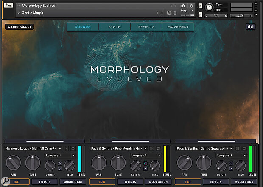263x187 pixels.
Task: Go to the previous snapshot beside Gentle Morph
Action: click(157, 13)
